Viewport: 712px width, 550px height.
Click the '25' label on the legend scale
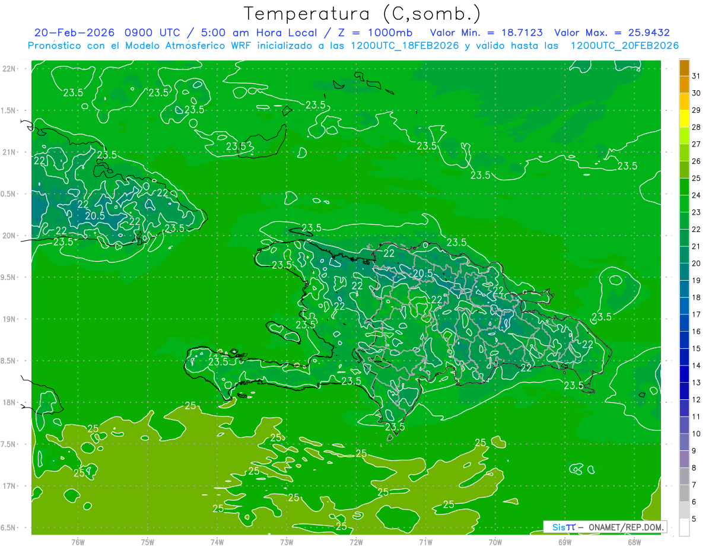[697, 178]
